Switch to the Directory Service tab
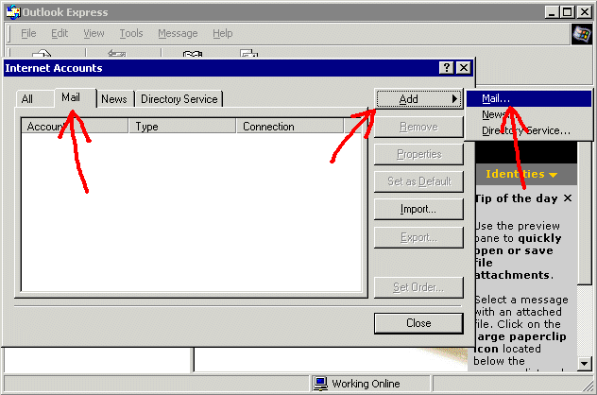Viewport: 597px width, 395px height. click(x=179, y=99)
